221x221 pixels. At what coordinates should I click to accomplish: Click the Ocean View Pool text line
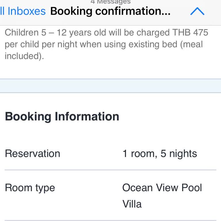point(162,188)
